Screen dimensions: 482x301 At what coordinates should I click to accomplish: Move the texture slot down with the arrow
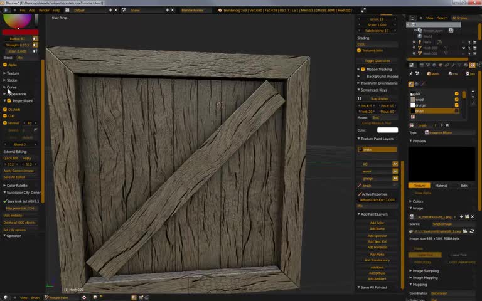click(x=473, y=97)
